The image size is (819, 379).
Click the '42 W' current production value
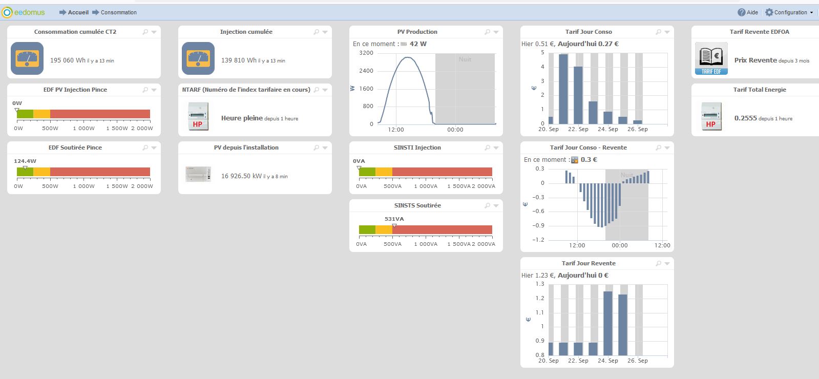point(418,44)
